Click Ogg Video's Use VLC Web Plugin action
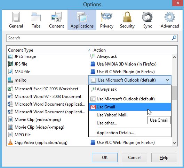Image resolution: width=184 pixels, height=168 pixels. 126,143
